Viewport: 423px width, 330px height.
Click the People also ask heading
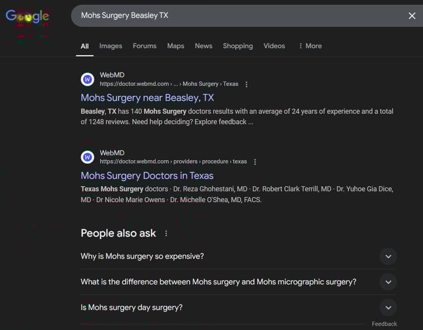click(x=118, y=234)
